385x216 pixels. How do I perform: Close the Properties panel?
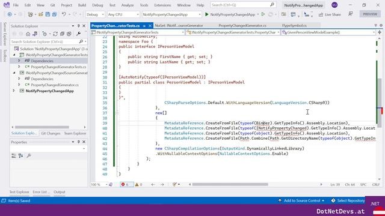pos(84,142)
